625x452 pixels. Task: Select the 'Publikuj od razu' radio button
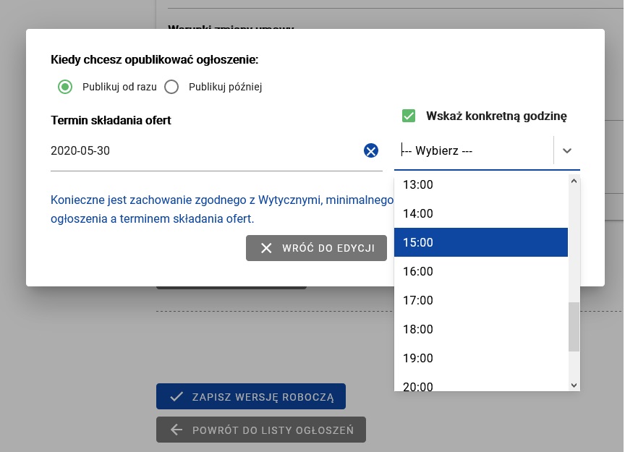point(65,87)
